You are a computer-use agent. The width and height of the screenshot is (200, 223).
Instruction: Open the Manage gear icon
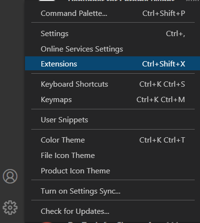coord(10,208)
